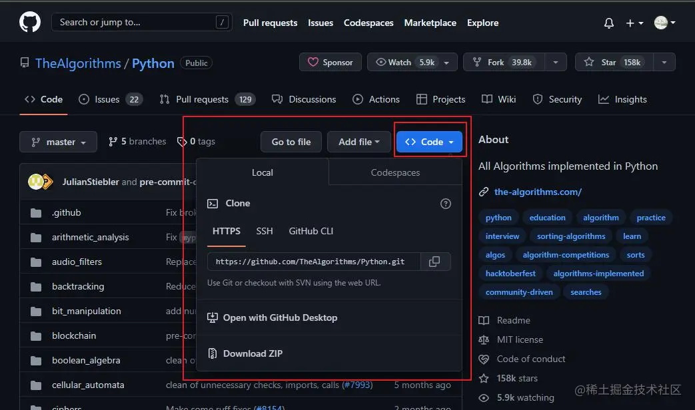695x410 pixels.
Task: View the 5 branches link
Action: pyautogui.click(x=137, y=141)
